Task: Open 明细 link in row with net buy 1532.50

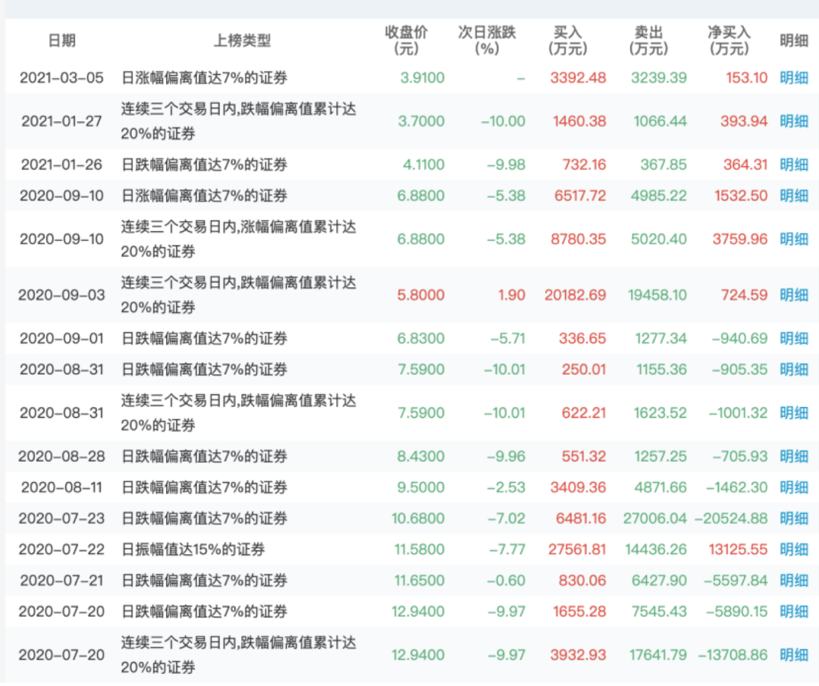Action: point(794,196)
